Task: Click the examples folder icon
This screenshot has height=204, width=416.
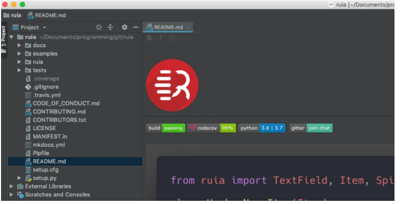Action: click(28, 53)
